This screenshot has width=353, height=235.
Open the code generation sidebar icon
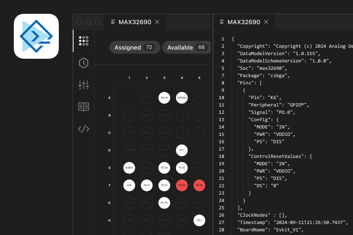[x=84, y=129]
